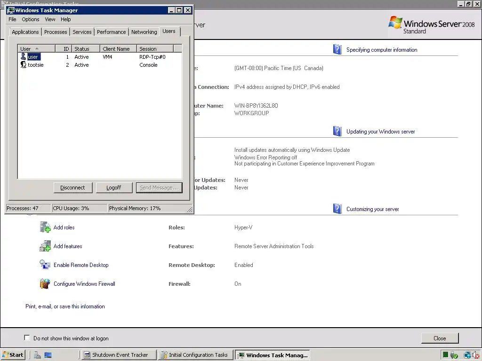Click the Configure Windows Firewall icon
This screenshot has width=482, height=361.
click(45, 283)
